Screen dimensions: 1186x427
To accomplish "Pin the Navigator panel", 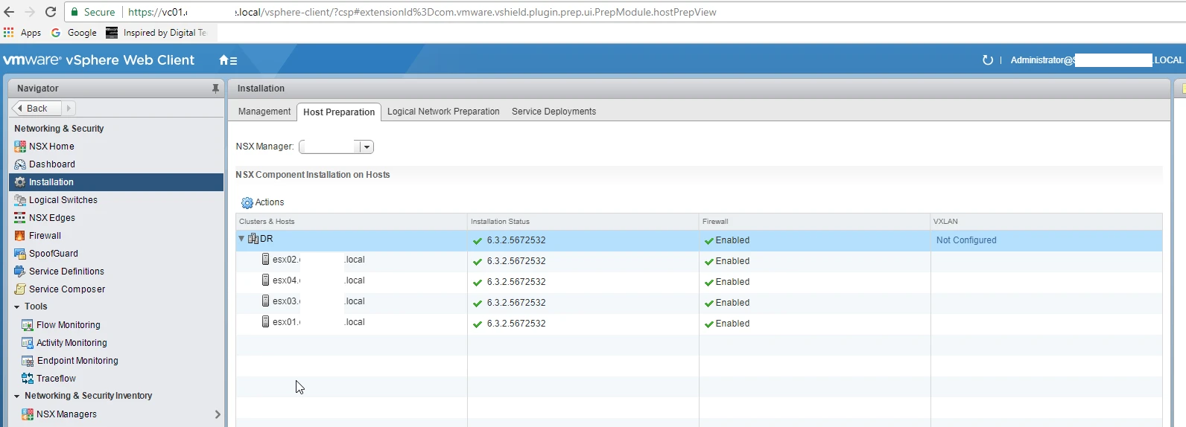I will tap(215, 89).
